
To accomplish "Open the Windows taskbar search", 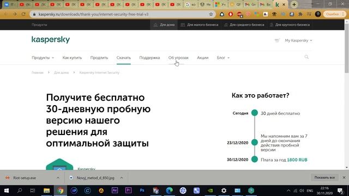I will 20,191.
